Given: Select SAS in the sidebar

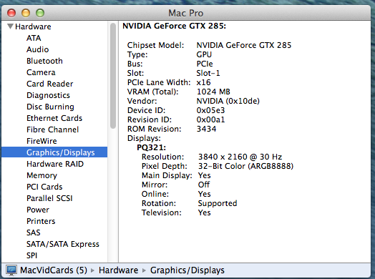Looking at the screenshot, I should click(x=34, y=232).
